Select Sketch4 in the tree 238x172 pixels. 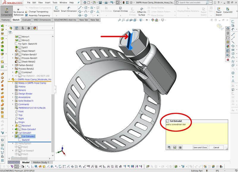26,140
